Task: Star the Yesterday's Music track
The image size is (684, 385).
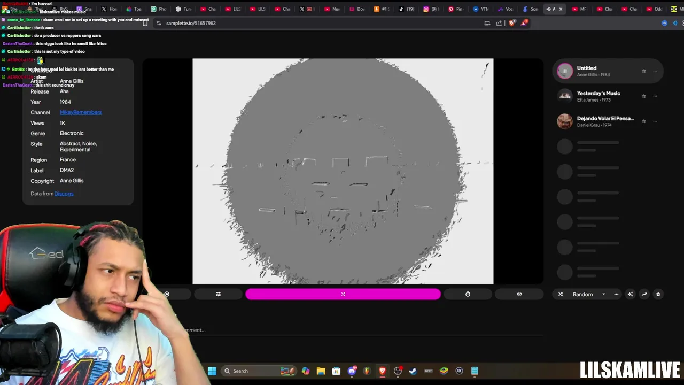Action: [x=644, y=96]
